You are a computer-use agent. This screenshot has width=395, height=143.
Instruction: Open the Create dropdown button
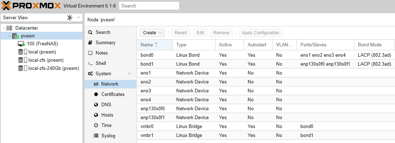tap(152, 33)
